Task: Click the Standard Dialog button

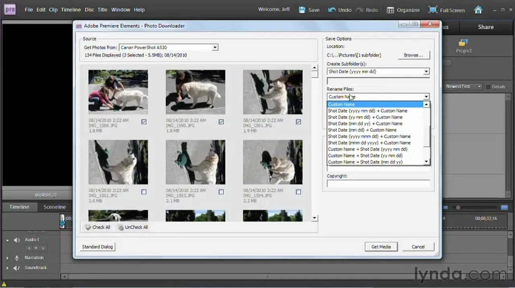Action: pyautogui.click(x=98, y=247)
